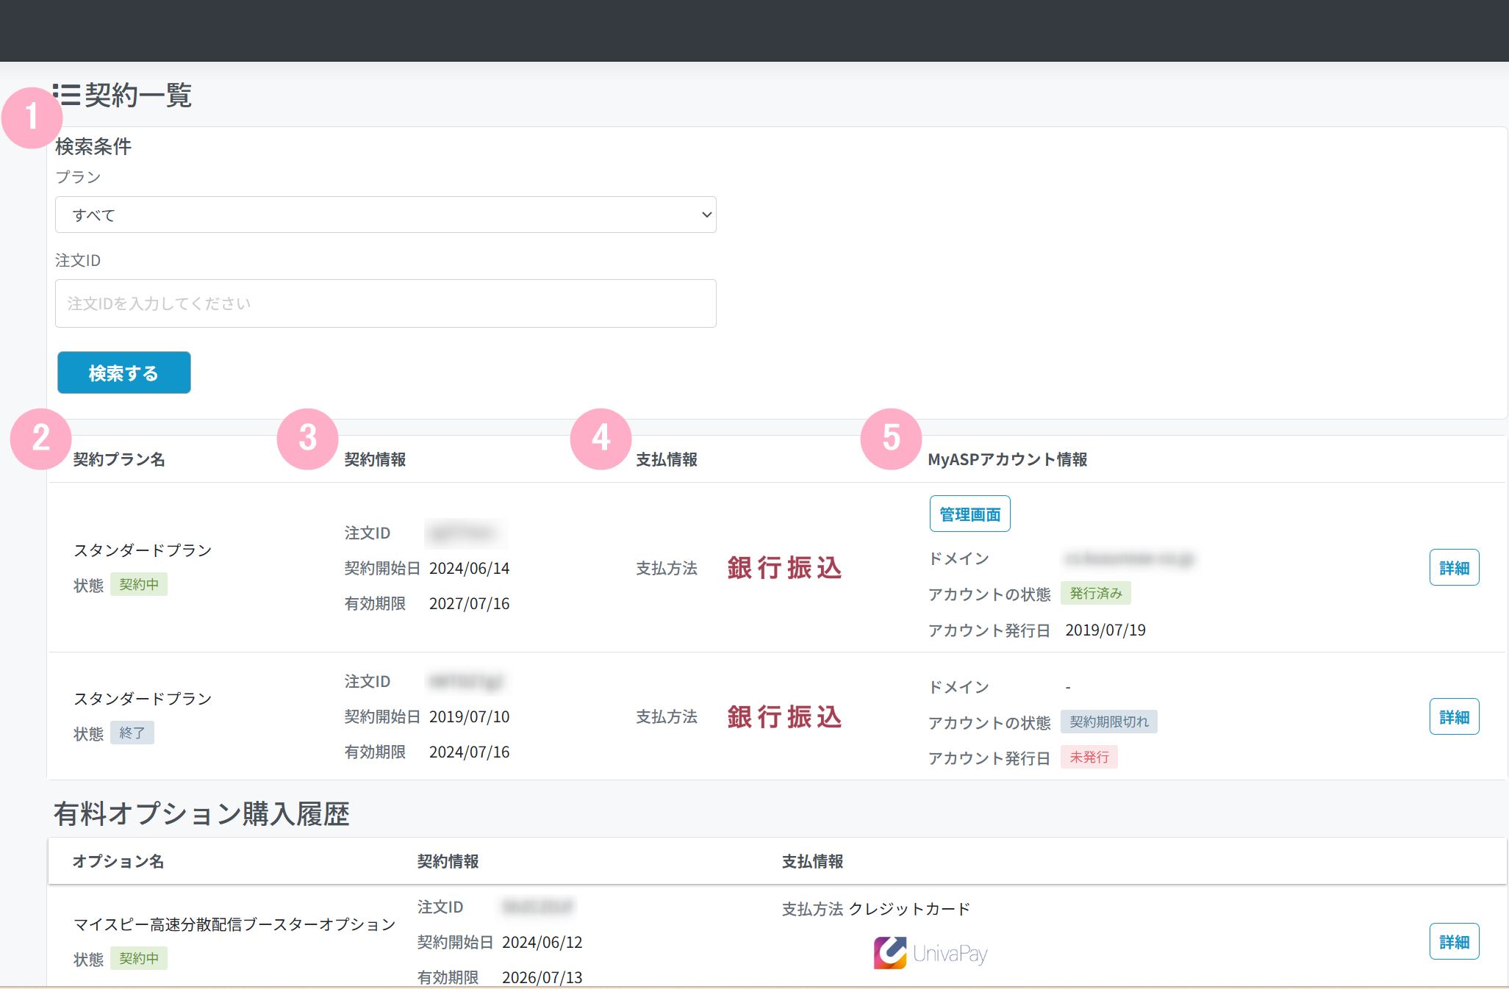The width and height of the screenshot is (1509, 989).
Task: Click 銀行振込 in the 終了 plan row
Action: coord(784,716)
